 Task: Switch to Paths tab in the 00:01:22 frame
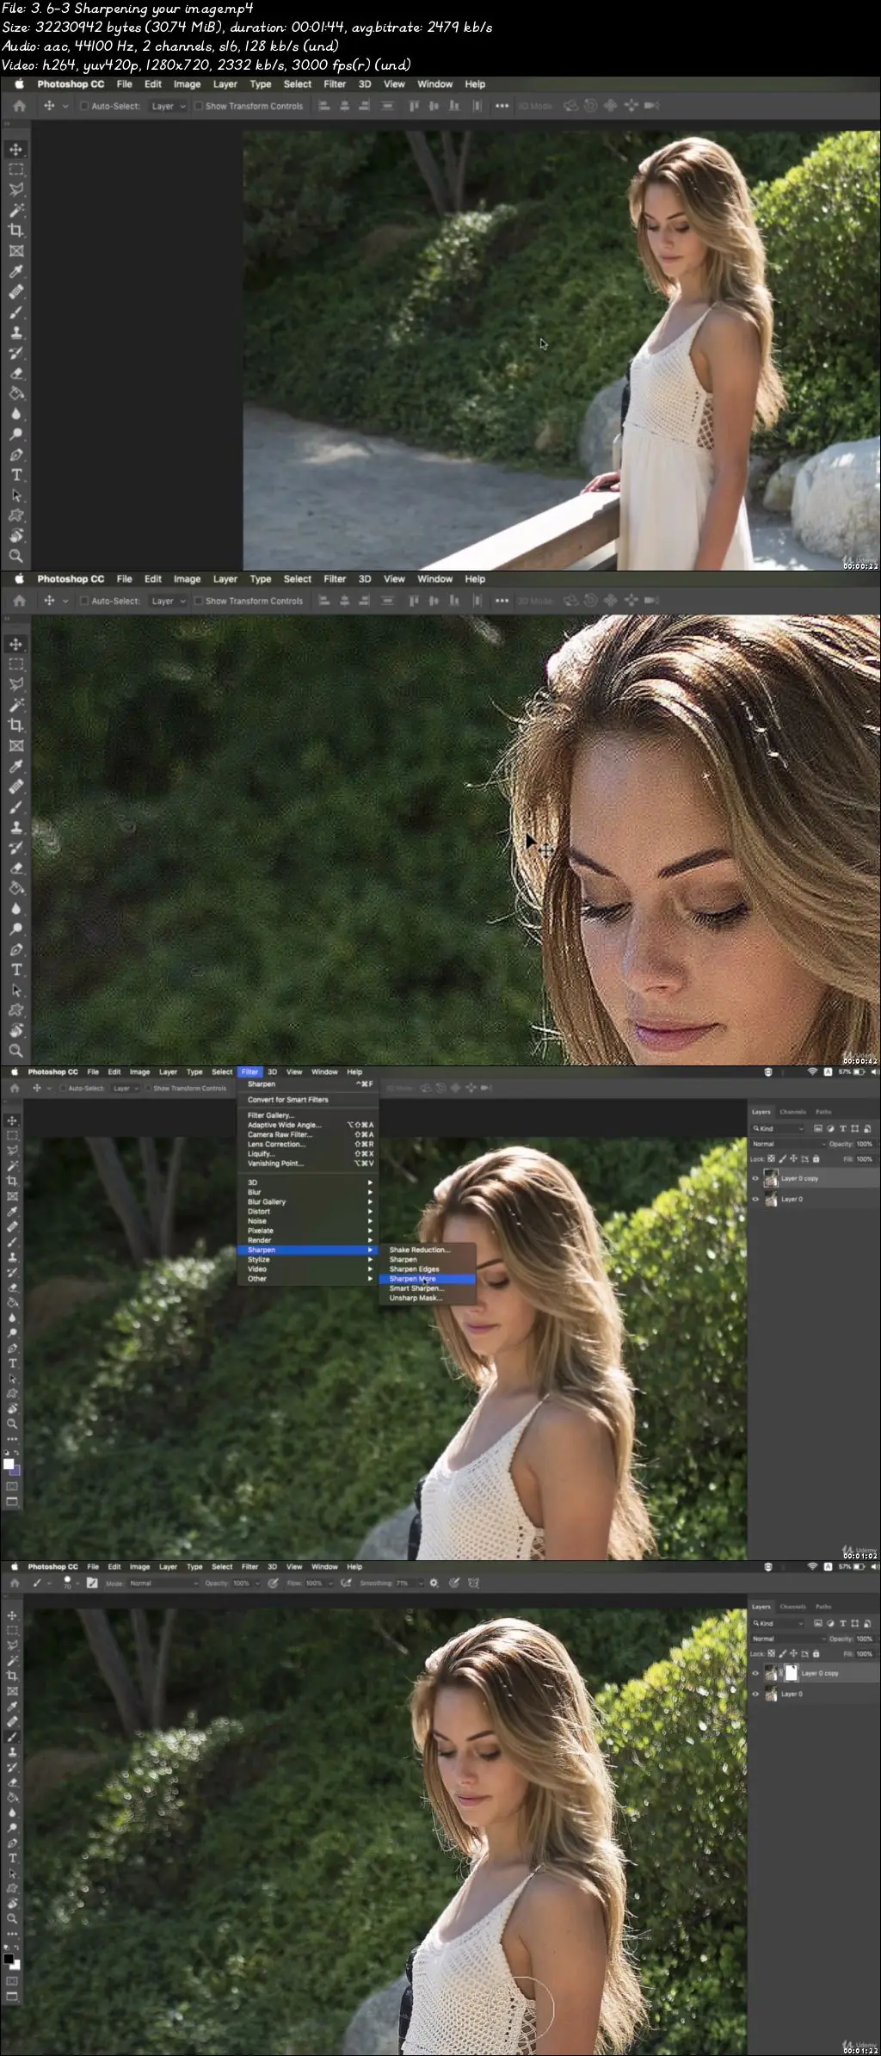click(823, 1607)
